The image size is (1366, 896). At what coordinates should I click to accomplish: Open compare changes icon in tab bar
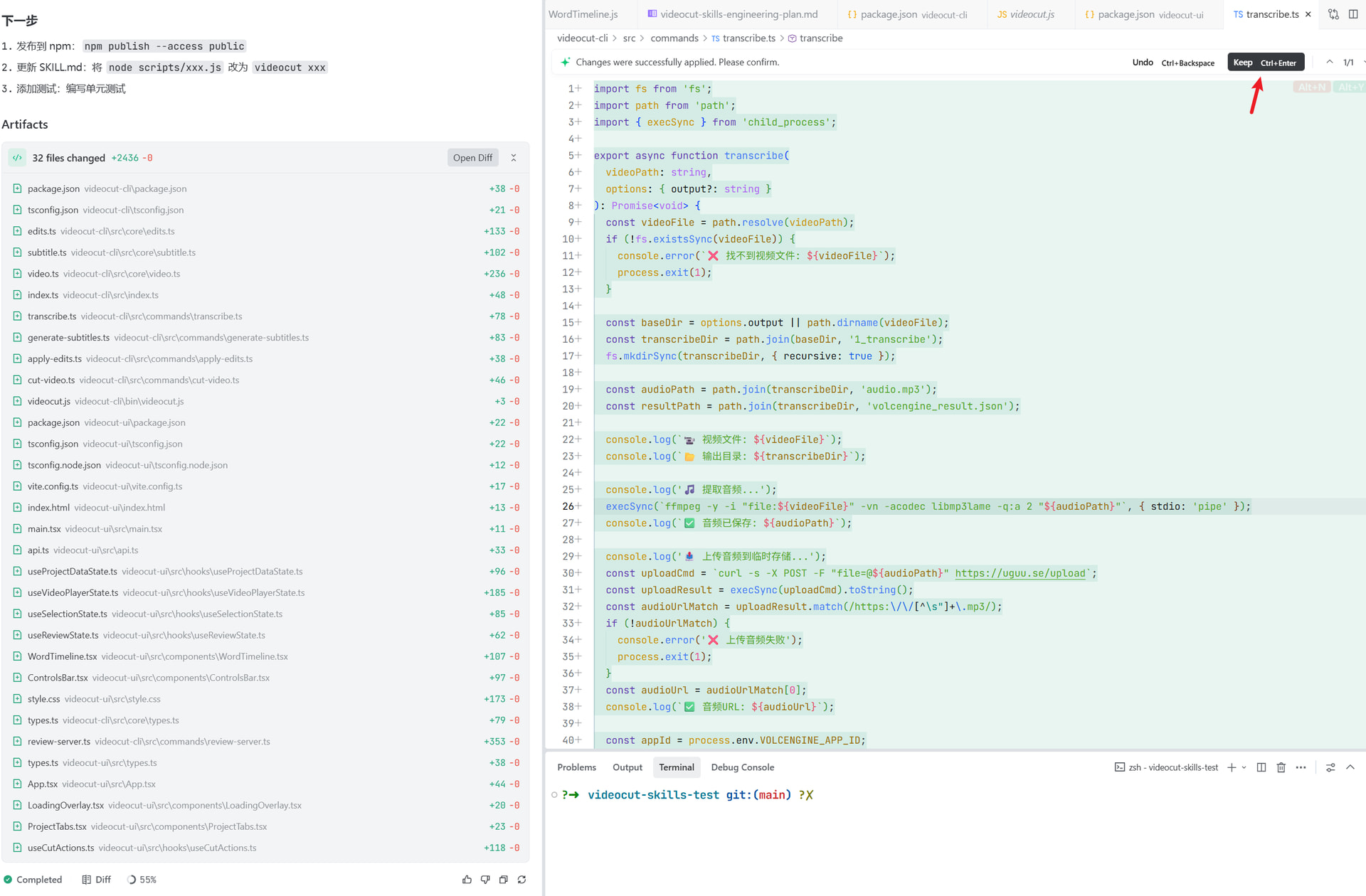(x=1333, y=14)
